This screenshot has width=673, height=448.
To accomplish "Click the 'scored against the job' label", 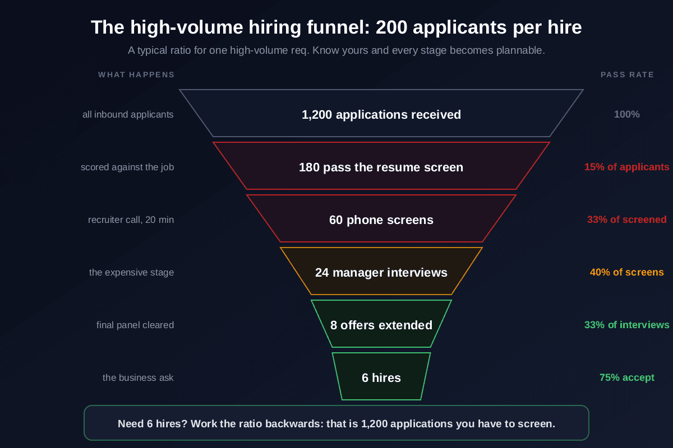I will pos(127,167).
